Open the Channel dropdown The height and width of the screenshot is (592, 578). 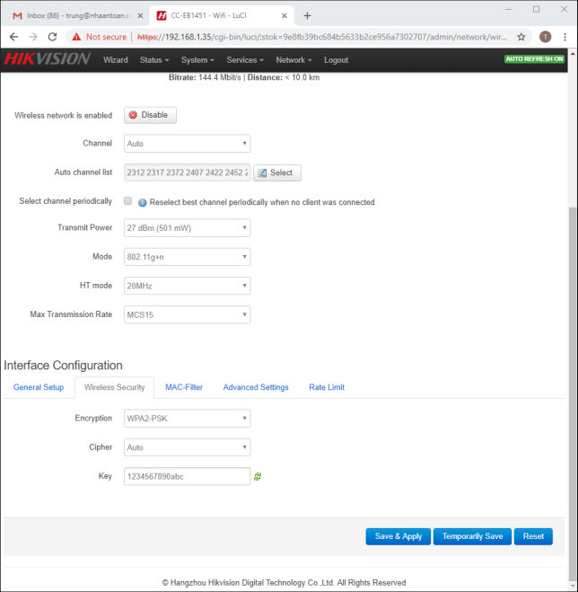187,144
